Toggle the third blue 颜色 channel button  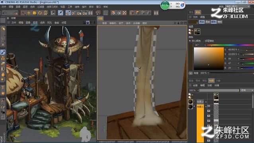click(213, 22)
